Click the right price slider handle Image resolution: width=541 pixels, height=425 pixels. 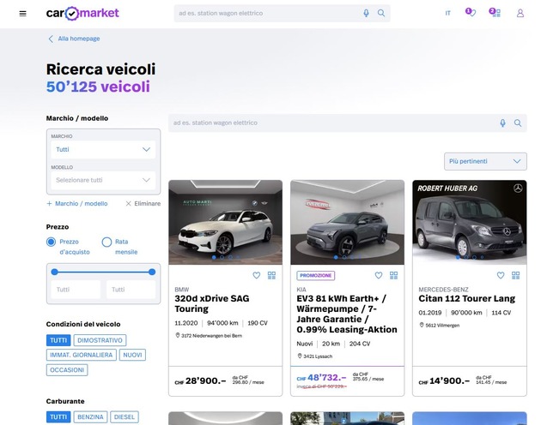152,272
